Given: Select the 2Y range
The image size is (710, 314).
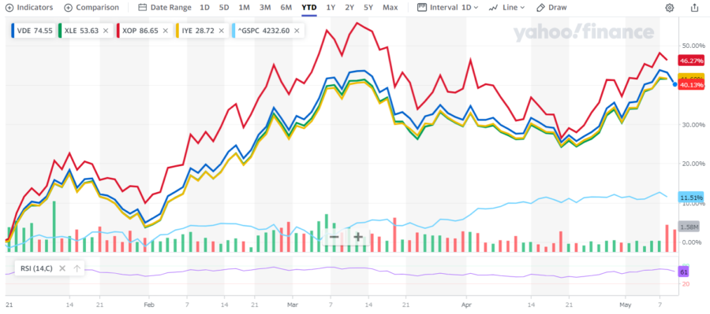Looking at the screenshot, I should coord(349,8).
